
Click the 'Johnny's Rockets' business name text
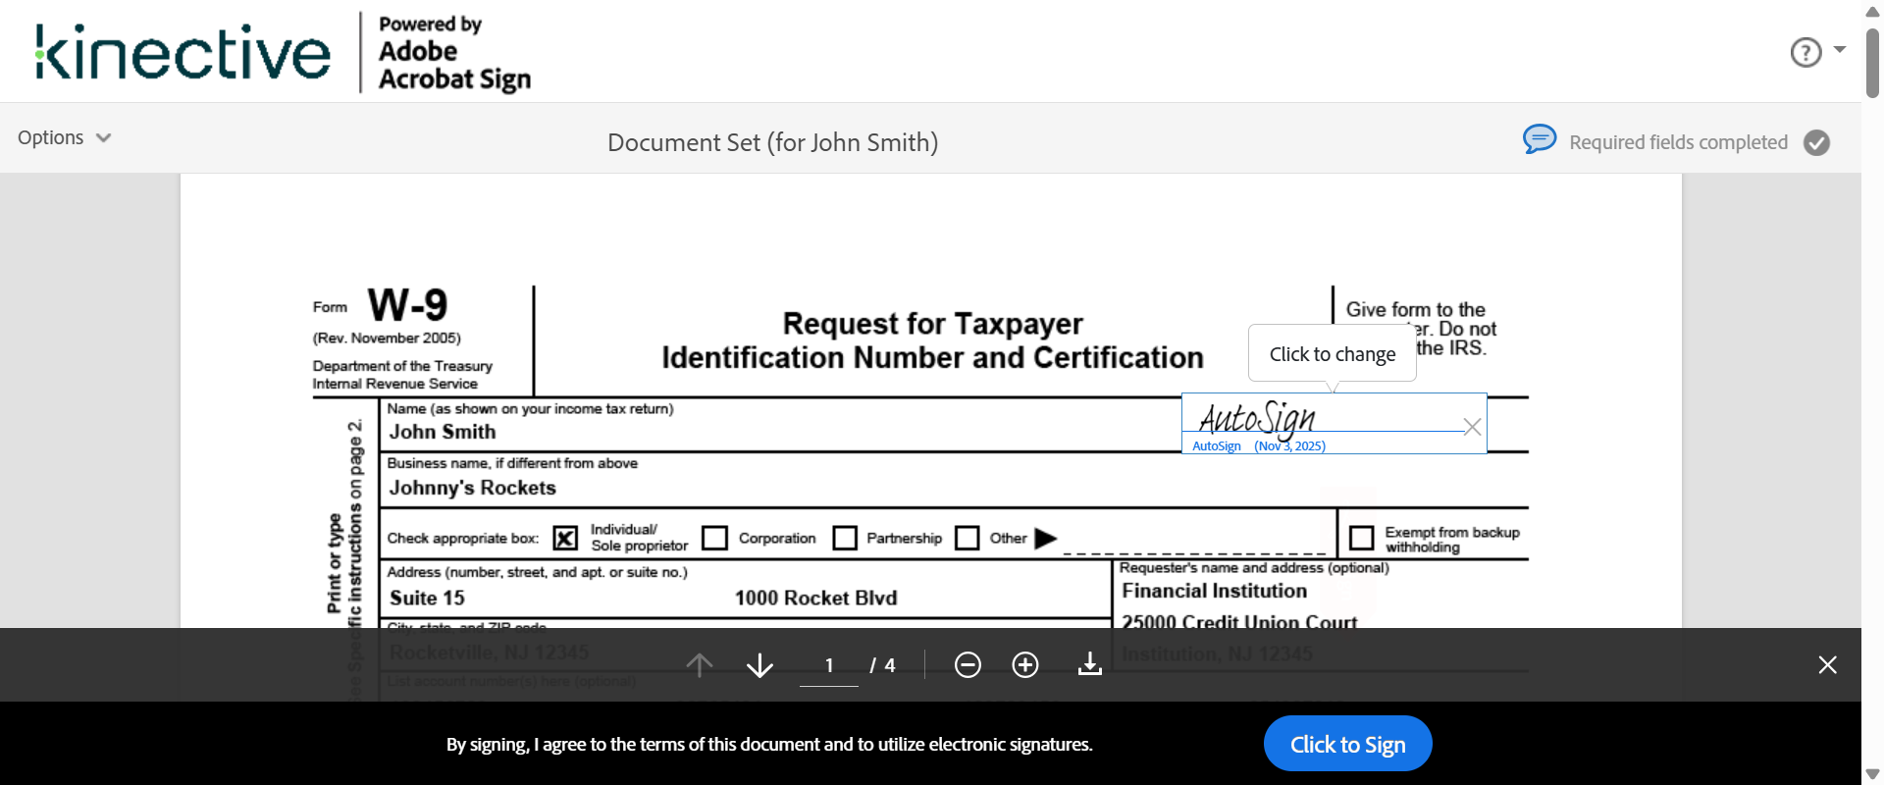[473, 488]
